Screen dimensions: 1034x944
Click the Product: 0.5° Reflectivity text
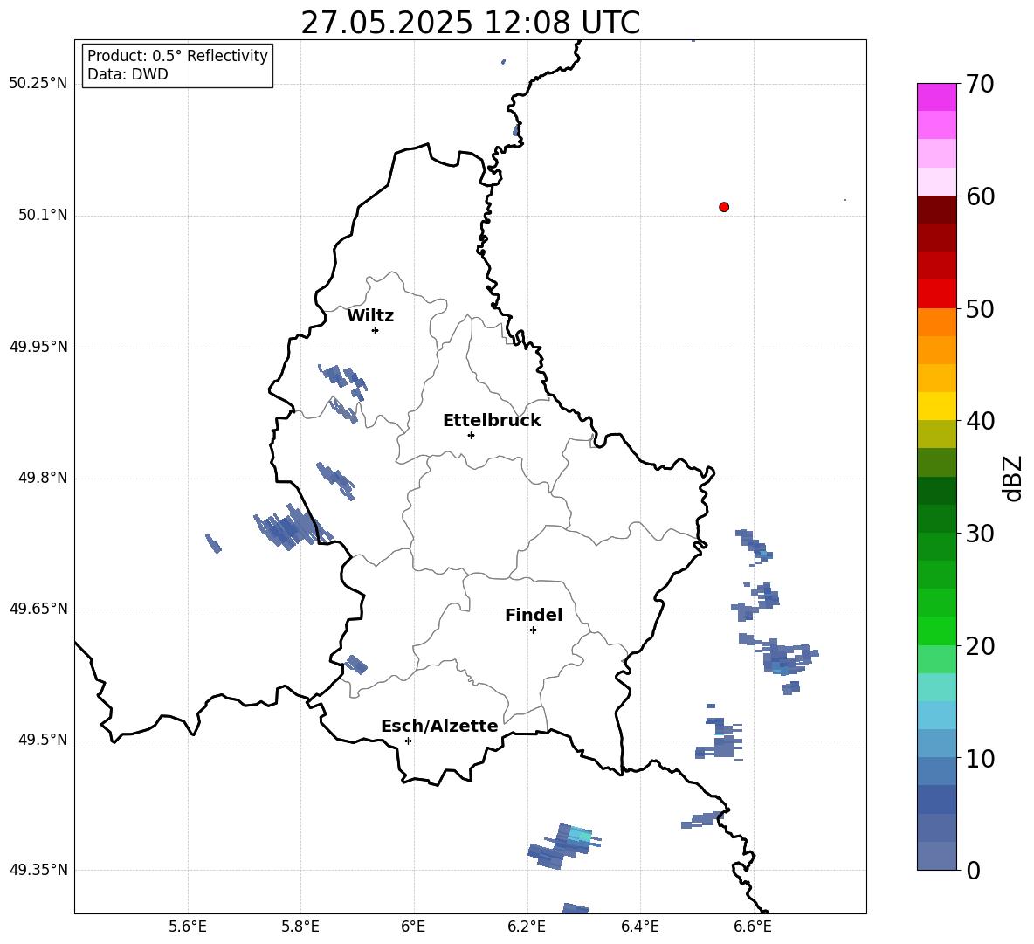tap(177, 56)
